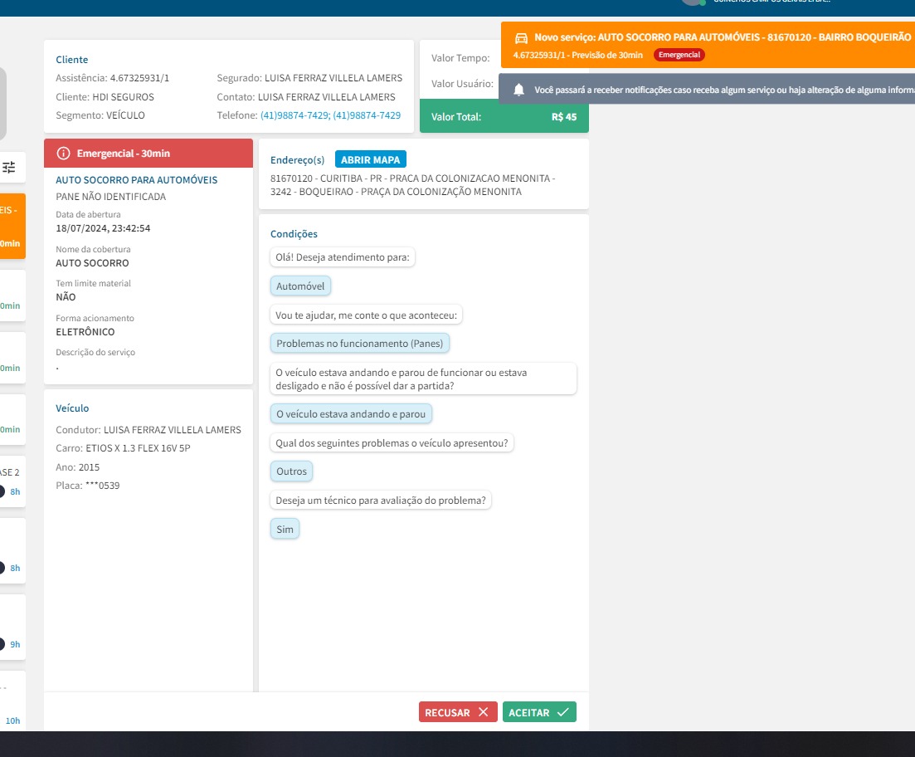915x757 pixels.
Task: Click the 'Olá! Deseja atendimento para:' message
Action: (x=343, y=257)
